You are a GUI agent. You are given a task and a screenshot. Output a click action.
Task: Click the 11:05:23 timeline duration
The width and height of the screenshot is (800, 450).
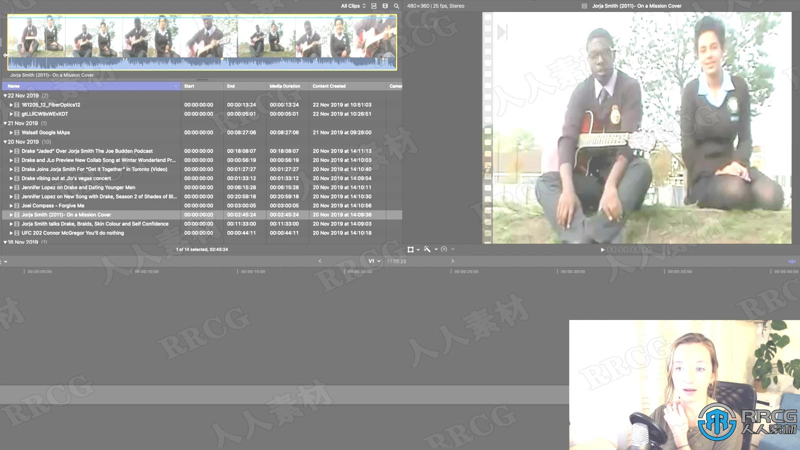[x=396, y=261]
